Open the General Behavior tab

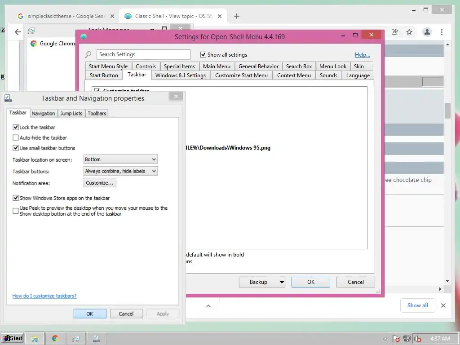[x=258, y=66]
